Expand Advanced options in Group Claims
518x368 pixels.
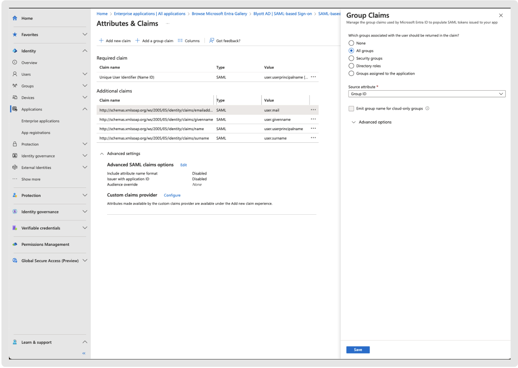371,122
